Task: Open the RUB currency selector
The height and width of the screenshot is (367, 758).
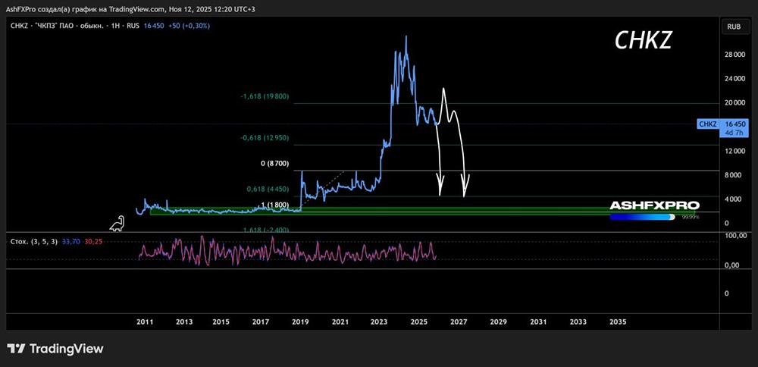Action: coord(734,27)
